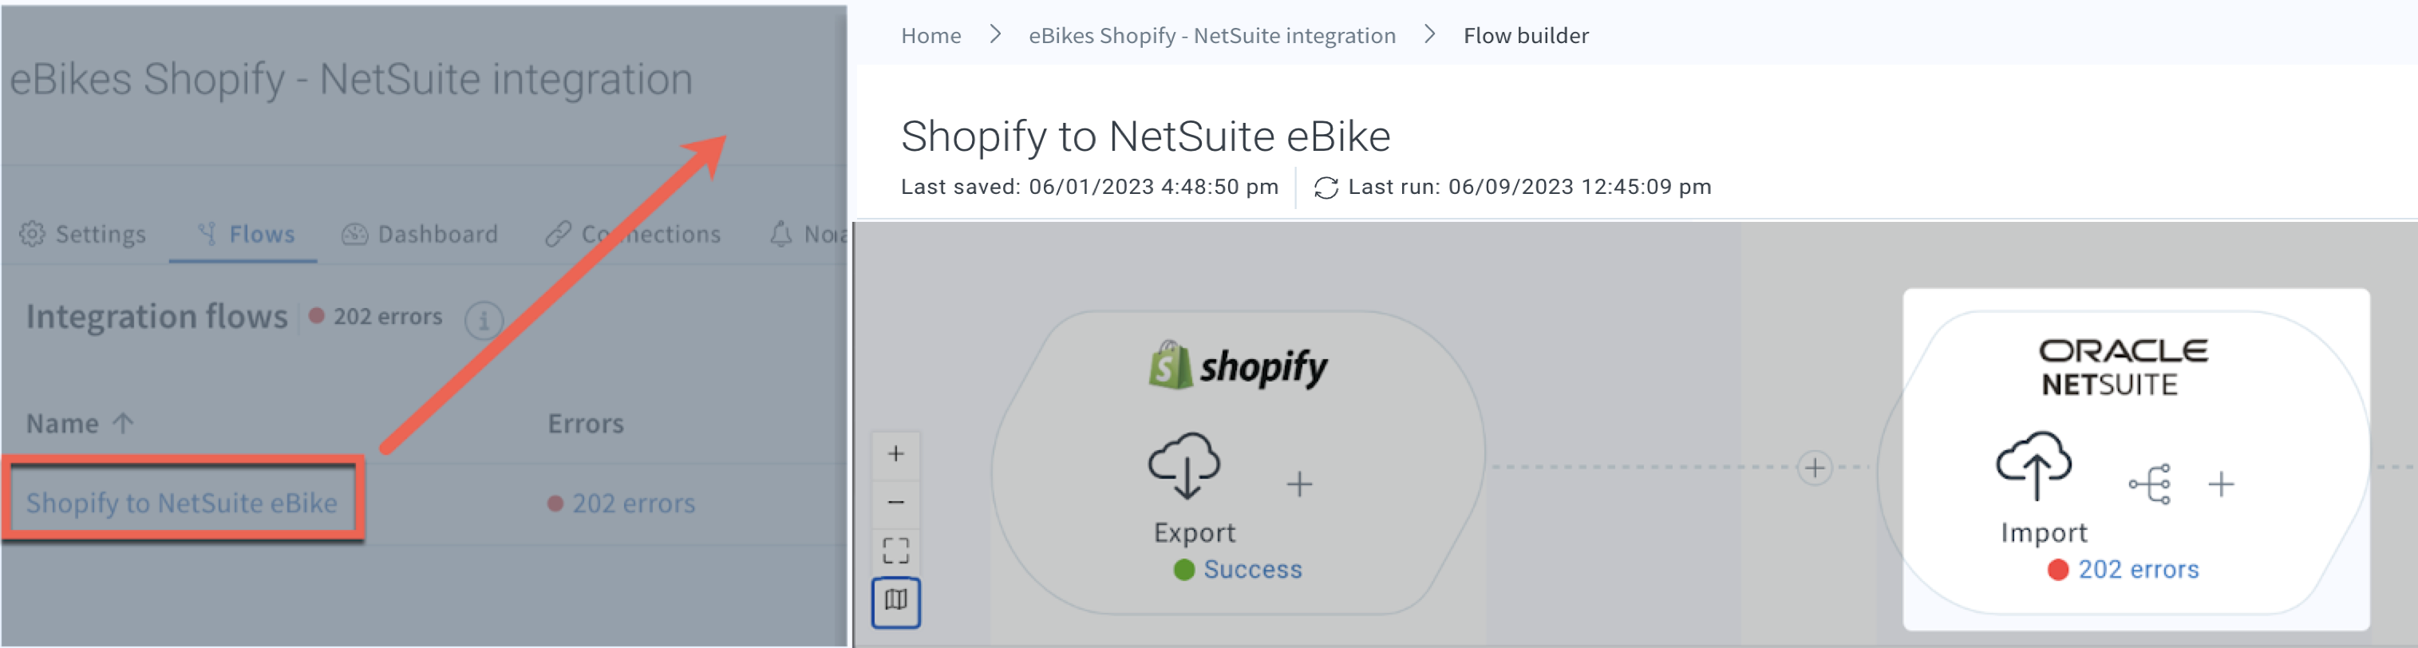The height and width of the screenshot is (648, 2418).
Task: Open the 202 errors link in Errors column
Action: 634,504
